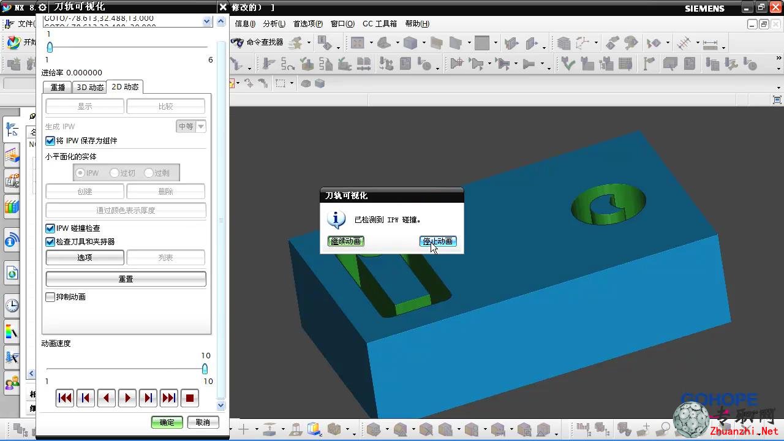Open the 信息(I) menu
Viewport: 784px width, 441px height.
click(x=245, y=24)
